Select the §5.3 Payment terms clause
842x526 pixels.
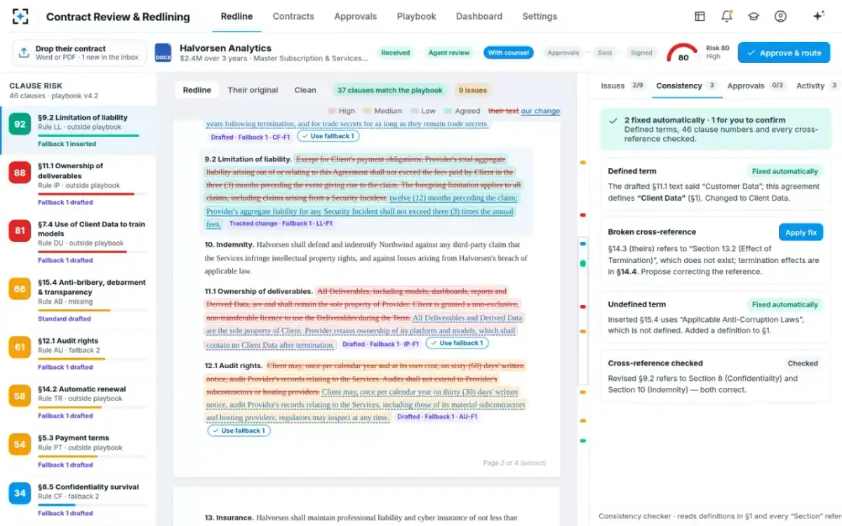[78, 450]
